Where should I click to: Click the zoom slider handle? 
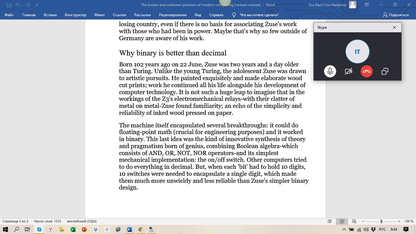(381, 221)
